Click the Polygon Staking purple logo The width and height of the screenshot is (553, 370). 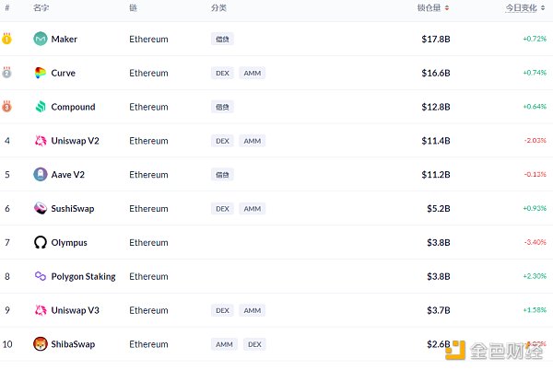[x=41, y=276]
